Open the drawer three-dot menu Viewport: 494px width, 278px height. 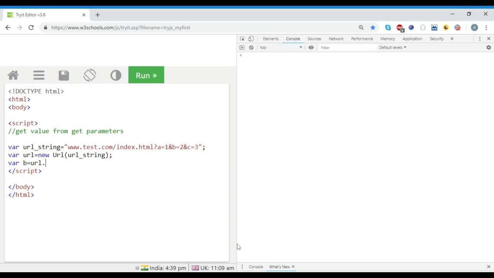click(x=242, y=267)
